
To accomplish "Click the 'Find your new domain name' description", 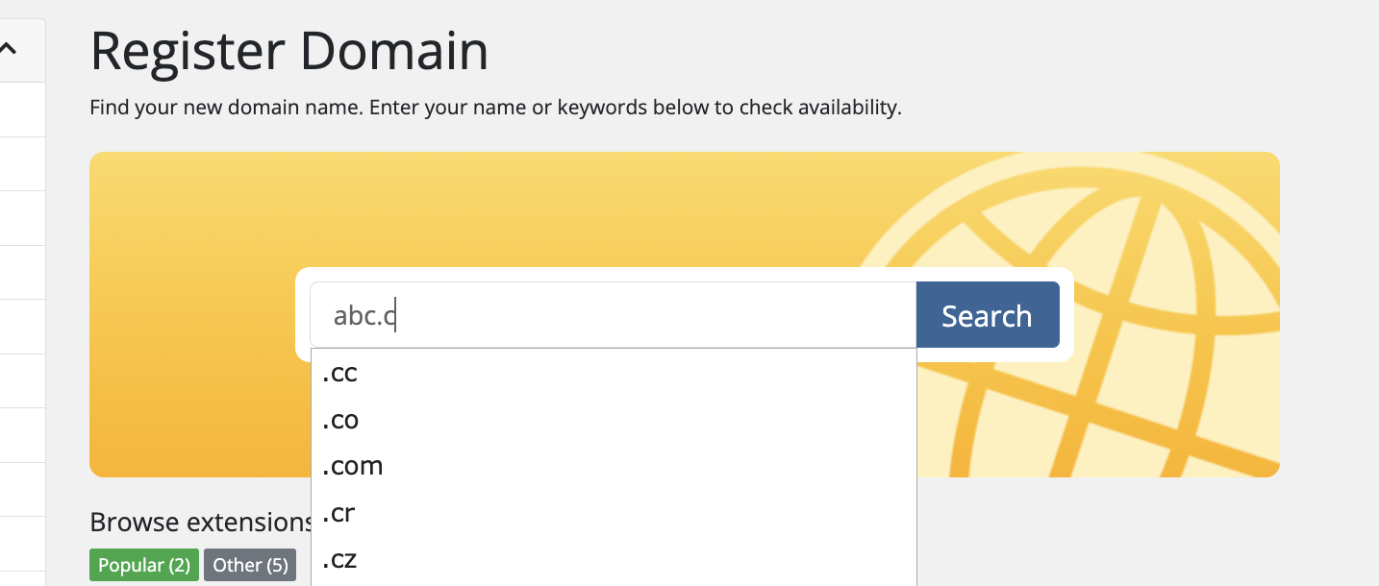I will pos(495,108).
